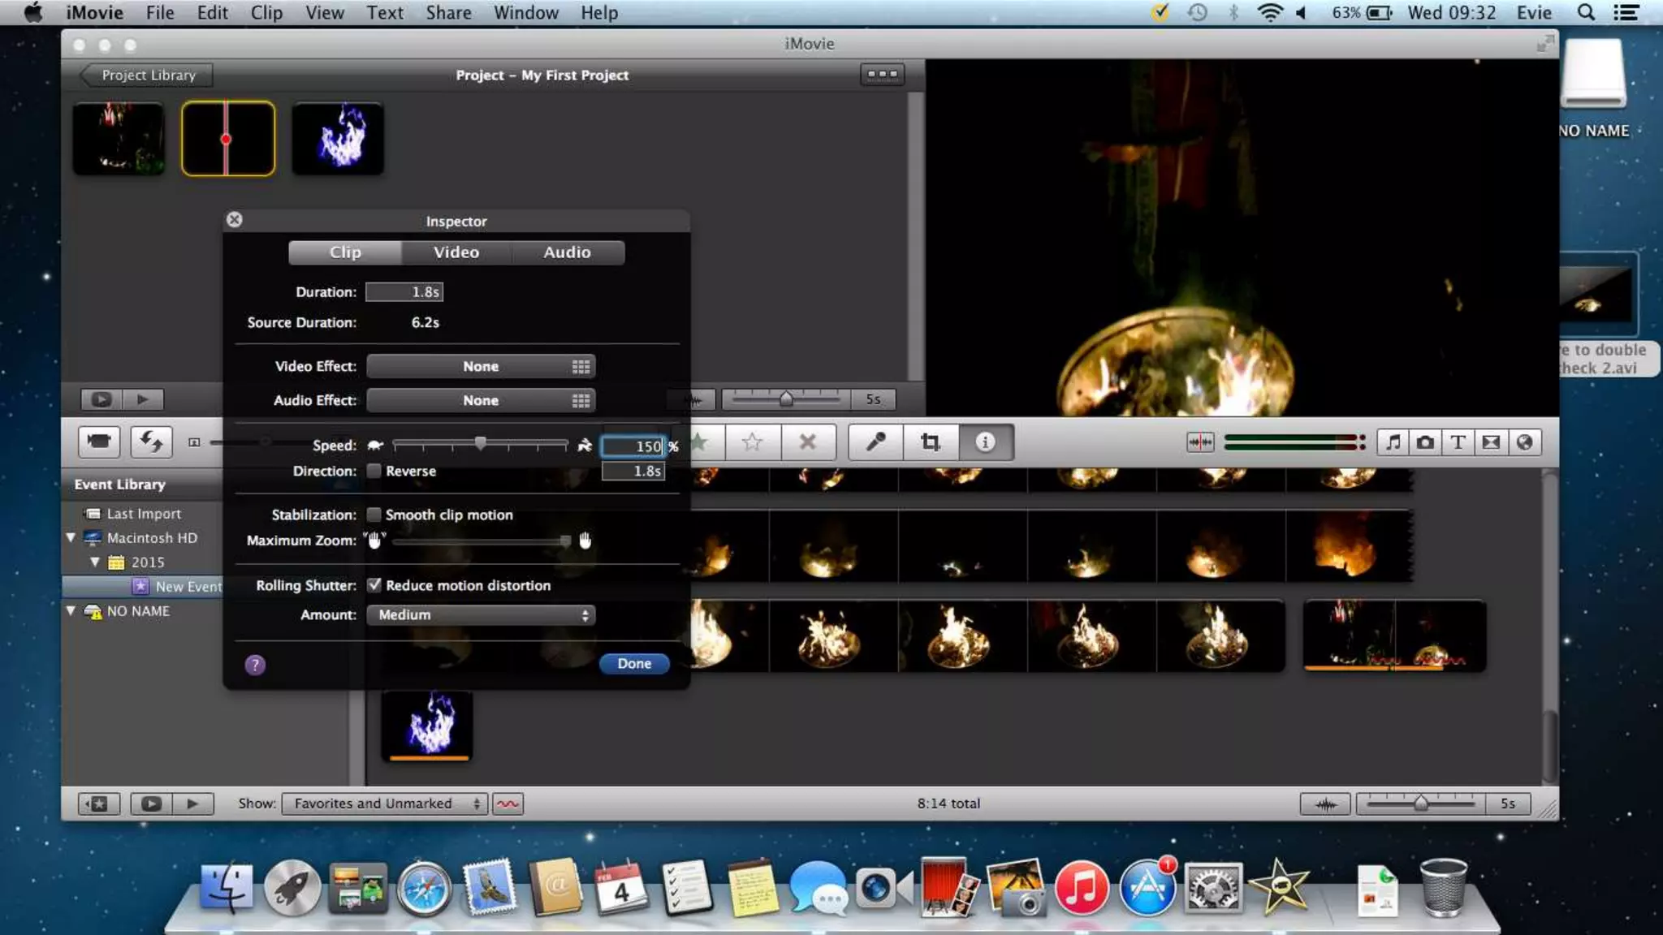Click the turtle slow-speed icon
This screenshot has width=1663, height=935.
[375, 445]
